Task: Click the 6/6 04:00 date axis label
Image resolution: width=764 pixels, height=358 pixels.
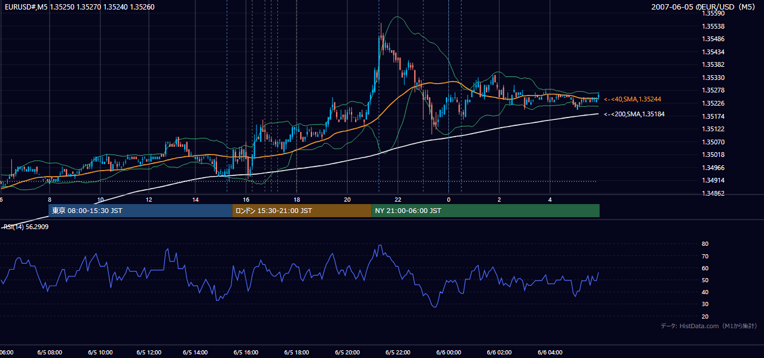Action: coord(549,353)
